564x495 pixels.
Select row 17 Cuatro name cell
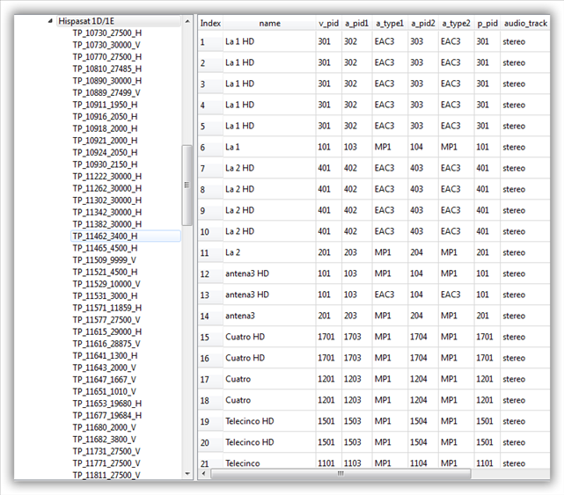[x=269, y=379]
